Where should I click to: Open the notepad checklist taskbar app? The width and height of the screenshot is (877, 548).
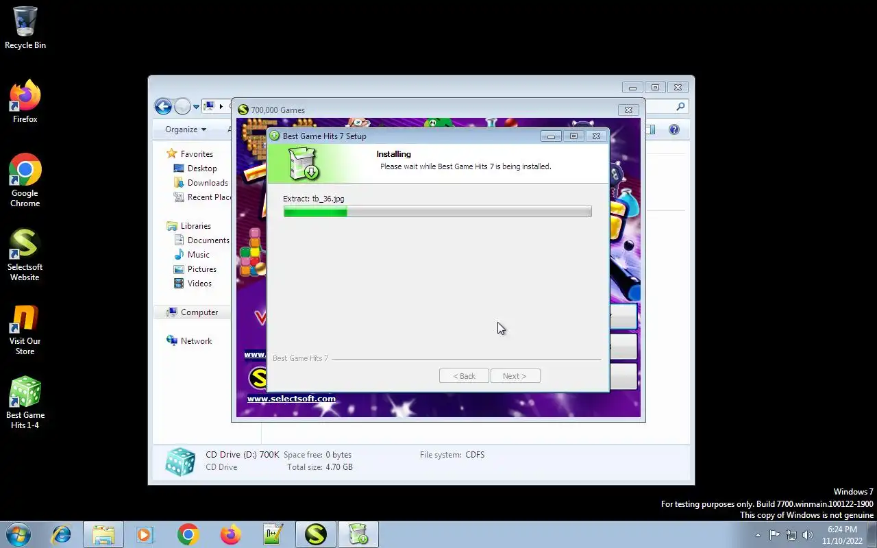[273, 534]
